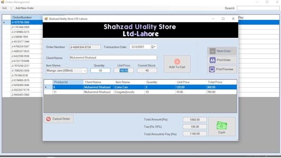Select order JI-9256989-3646 in the list
Screen dimensions: 281x158
coord(26,85)
